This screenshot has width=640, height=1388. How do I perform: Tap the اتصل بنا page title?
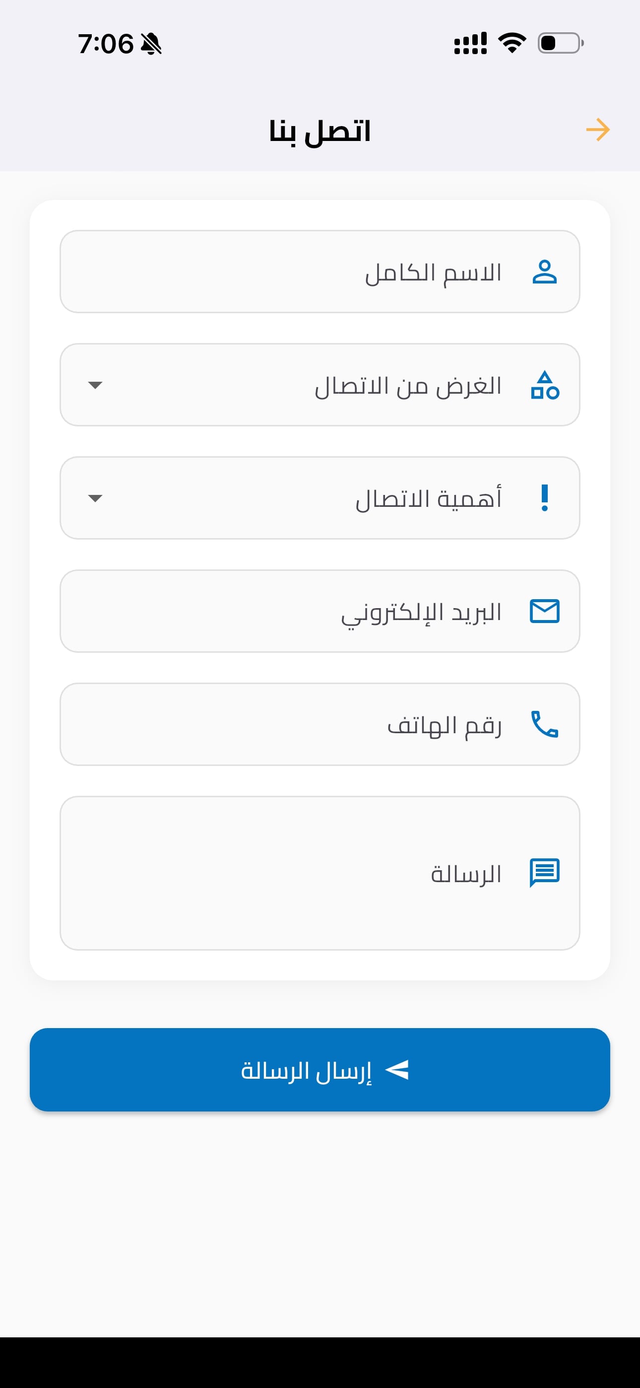[320, 131]
